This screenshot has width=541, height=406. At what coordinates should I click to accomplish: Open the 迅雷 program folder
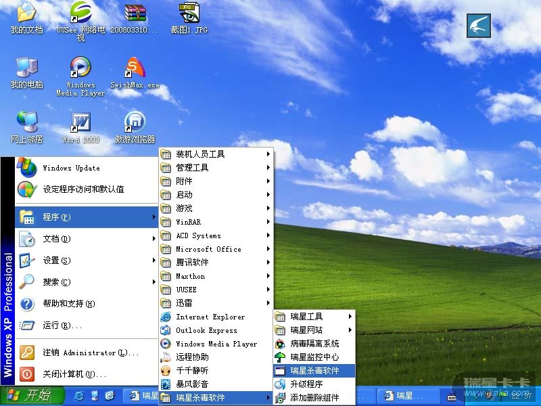point(216,303)
